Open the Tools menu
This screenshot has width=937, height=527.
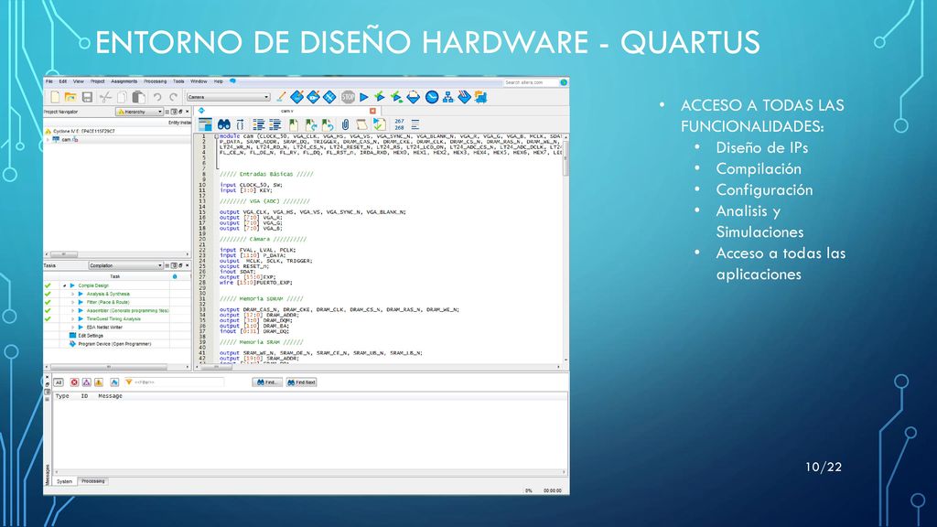coord(178,81)
